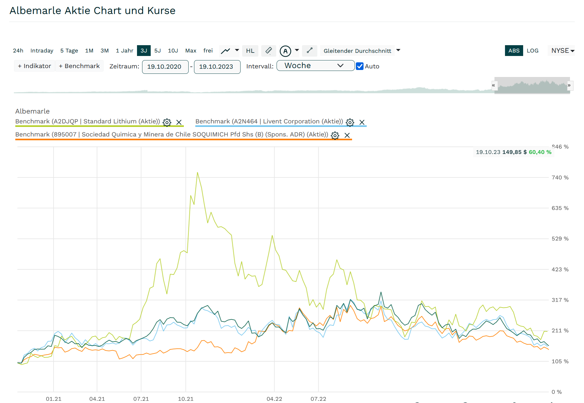Select the frei custom range

tap(208, 51)
